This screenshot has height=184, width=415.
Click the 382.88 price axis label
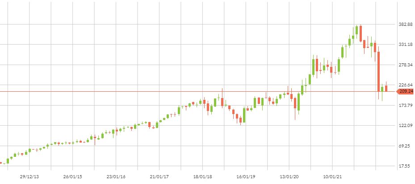pos(405,25)
